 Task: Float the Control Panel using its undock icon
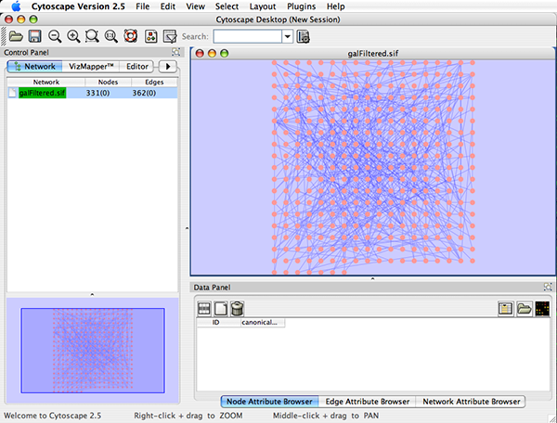click(x=176, y=52)
